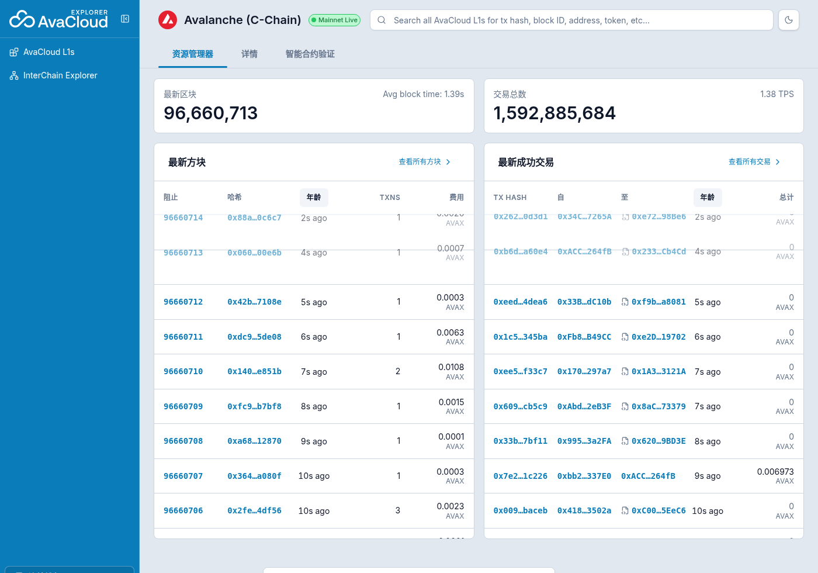Click the contract icon beside 0xf9b…a8081
The image size is (818, 573).
click(625, 302)
